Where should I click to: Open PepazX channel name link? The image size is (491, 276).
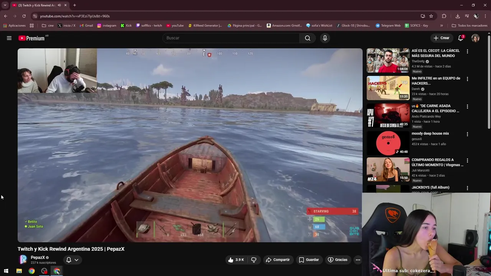pyautogui.click(x=38, y=258)
